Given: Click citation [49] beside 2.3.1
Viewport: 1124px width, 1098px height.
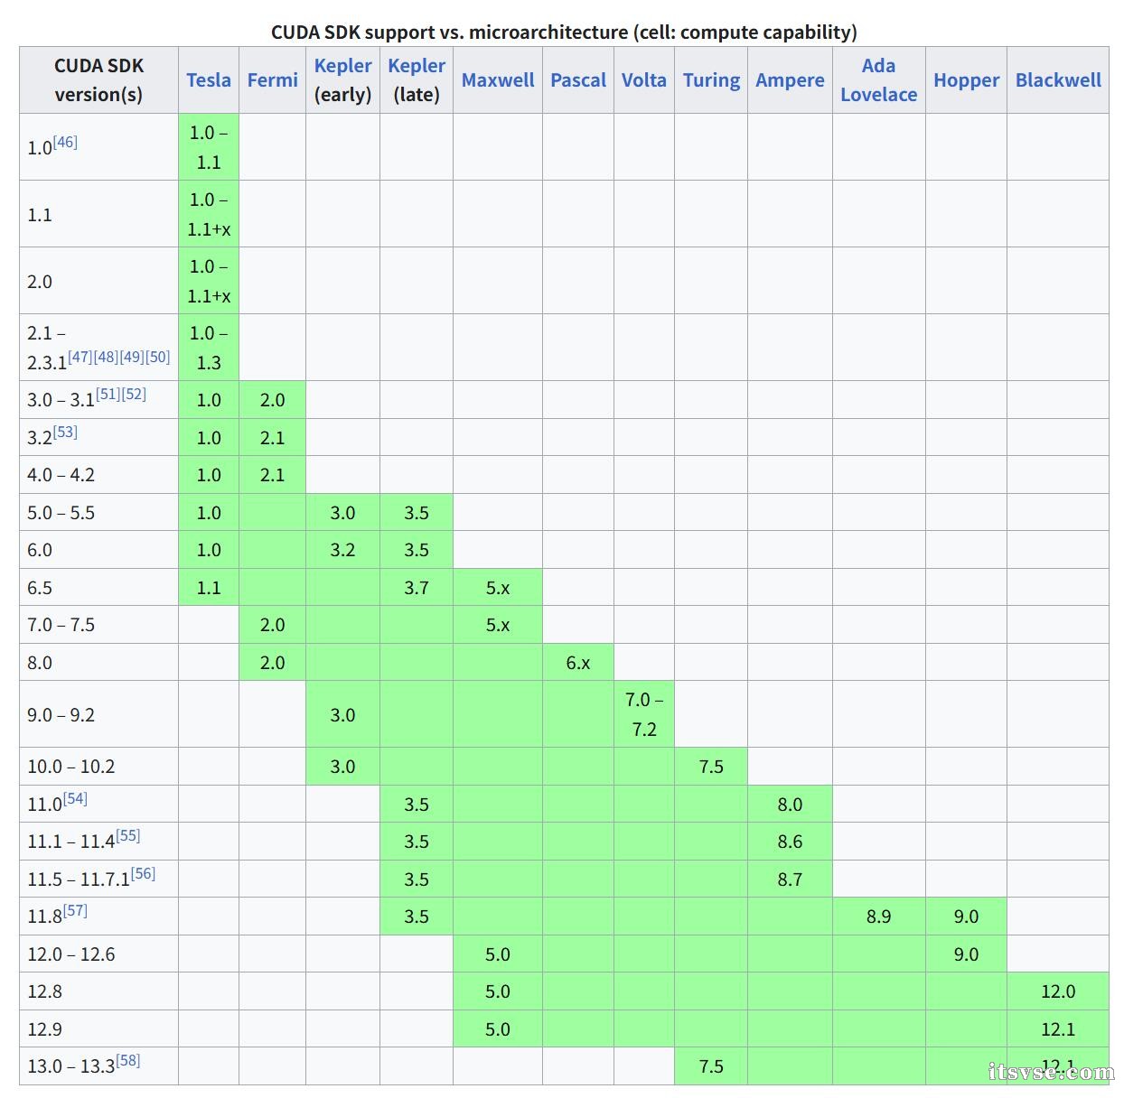Looking at the screenshot, I should pos(132,357).
